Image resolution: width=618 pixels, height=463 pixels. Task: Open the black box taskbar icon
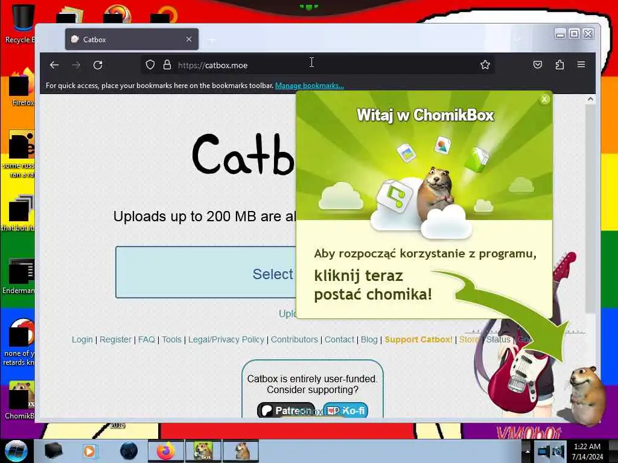(x=53, y=451)
